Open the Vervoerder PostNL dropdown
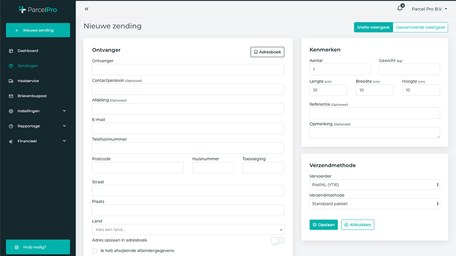 coord(375,185)
